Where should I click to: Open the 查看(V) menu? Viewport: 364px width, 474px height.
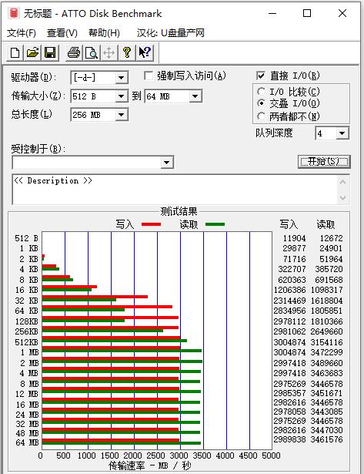coord(62,32)
